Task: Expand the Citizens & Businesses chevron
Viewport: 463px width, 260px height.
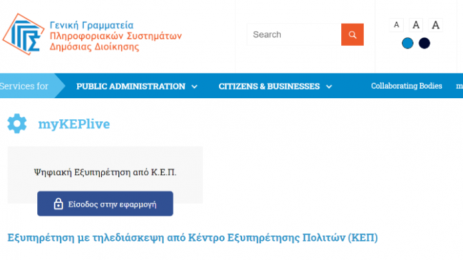Action: click(329, 87)
